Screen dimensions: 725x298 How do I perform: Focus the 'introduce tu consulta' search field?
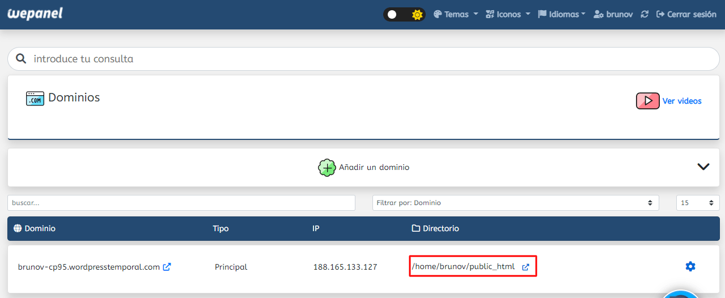click(363, 59)
